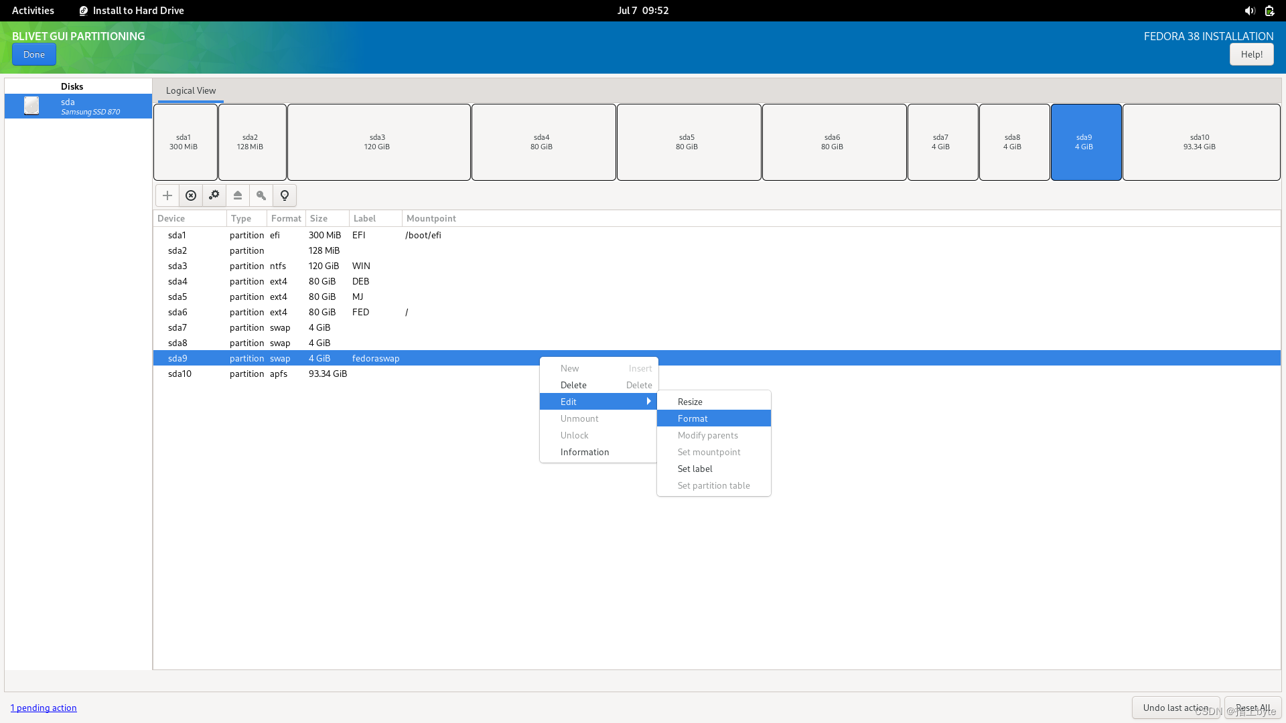Viewport: 1286px width, 723px height.
Task: Open Information from the context menu
Action: point(585,452)
